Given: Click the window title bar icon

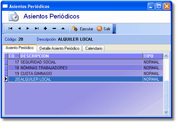Looking at the screenshot, I should (5, 6).
